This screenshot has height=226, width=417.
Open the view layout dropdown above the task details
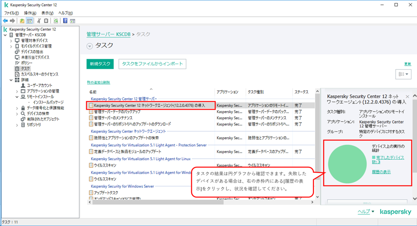[x=403, y=74]
